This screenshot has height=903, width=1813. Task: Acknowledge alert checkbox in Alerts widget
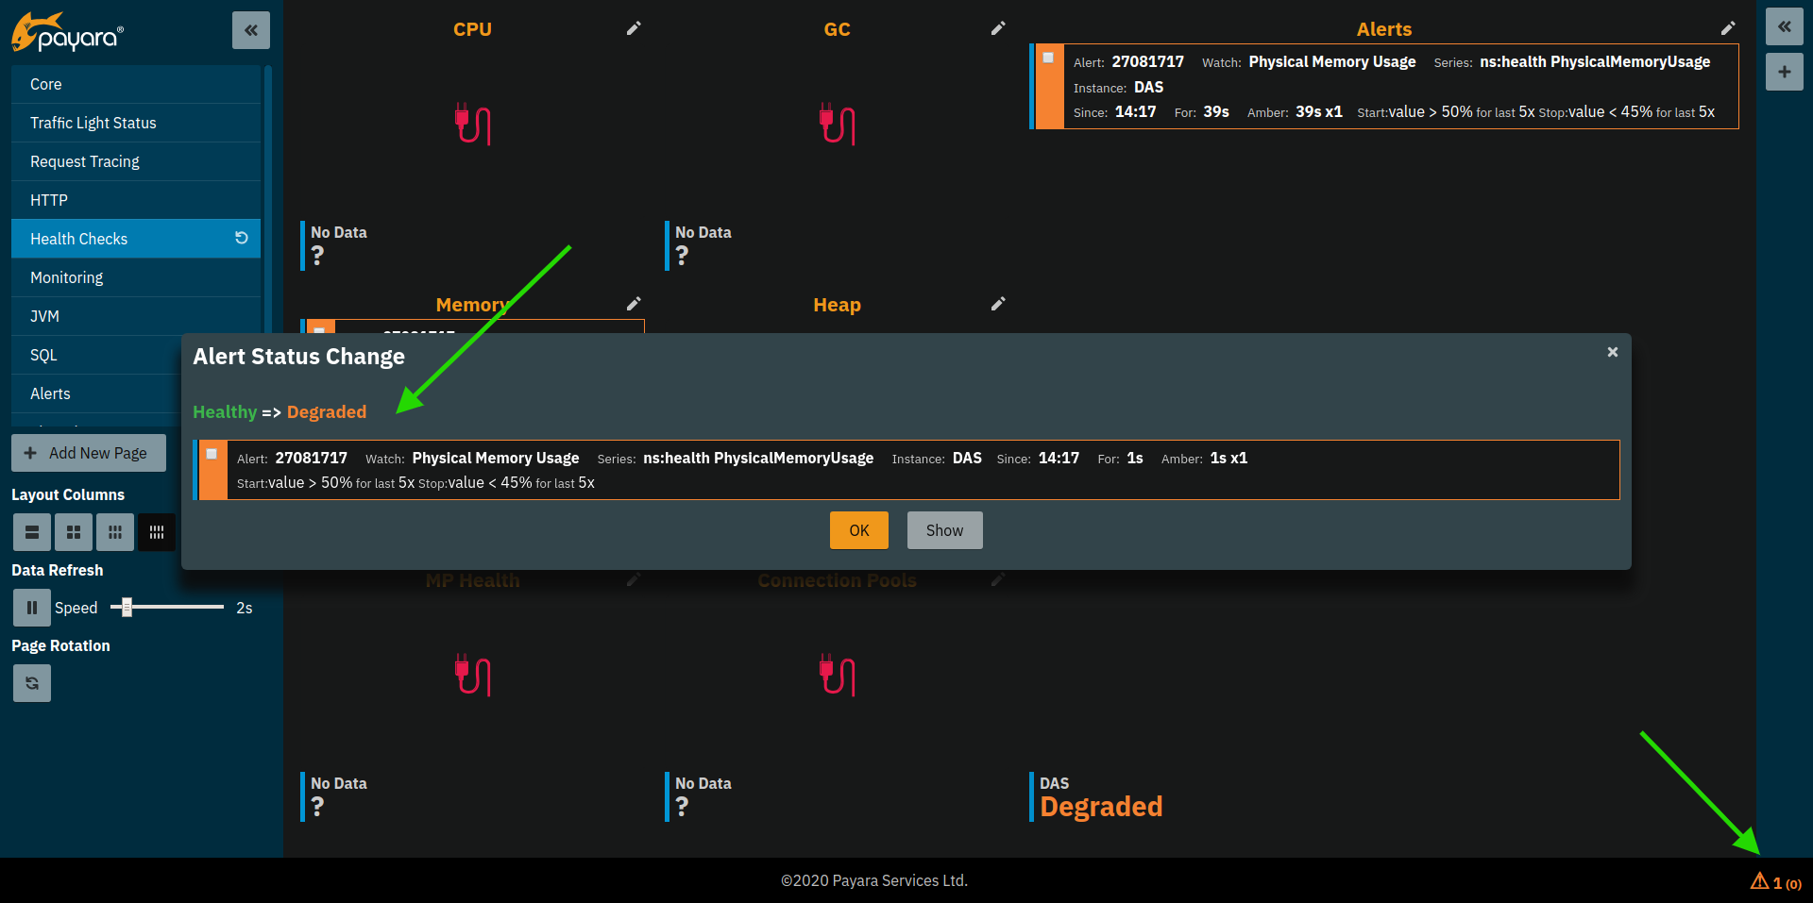click(x=1048, y=59)
